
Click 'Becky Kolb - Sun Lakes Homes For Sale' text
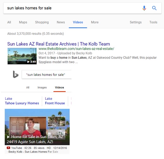pos(33,152)
